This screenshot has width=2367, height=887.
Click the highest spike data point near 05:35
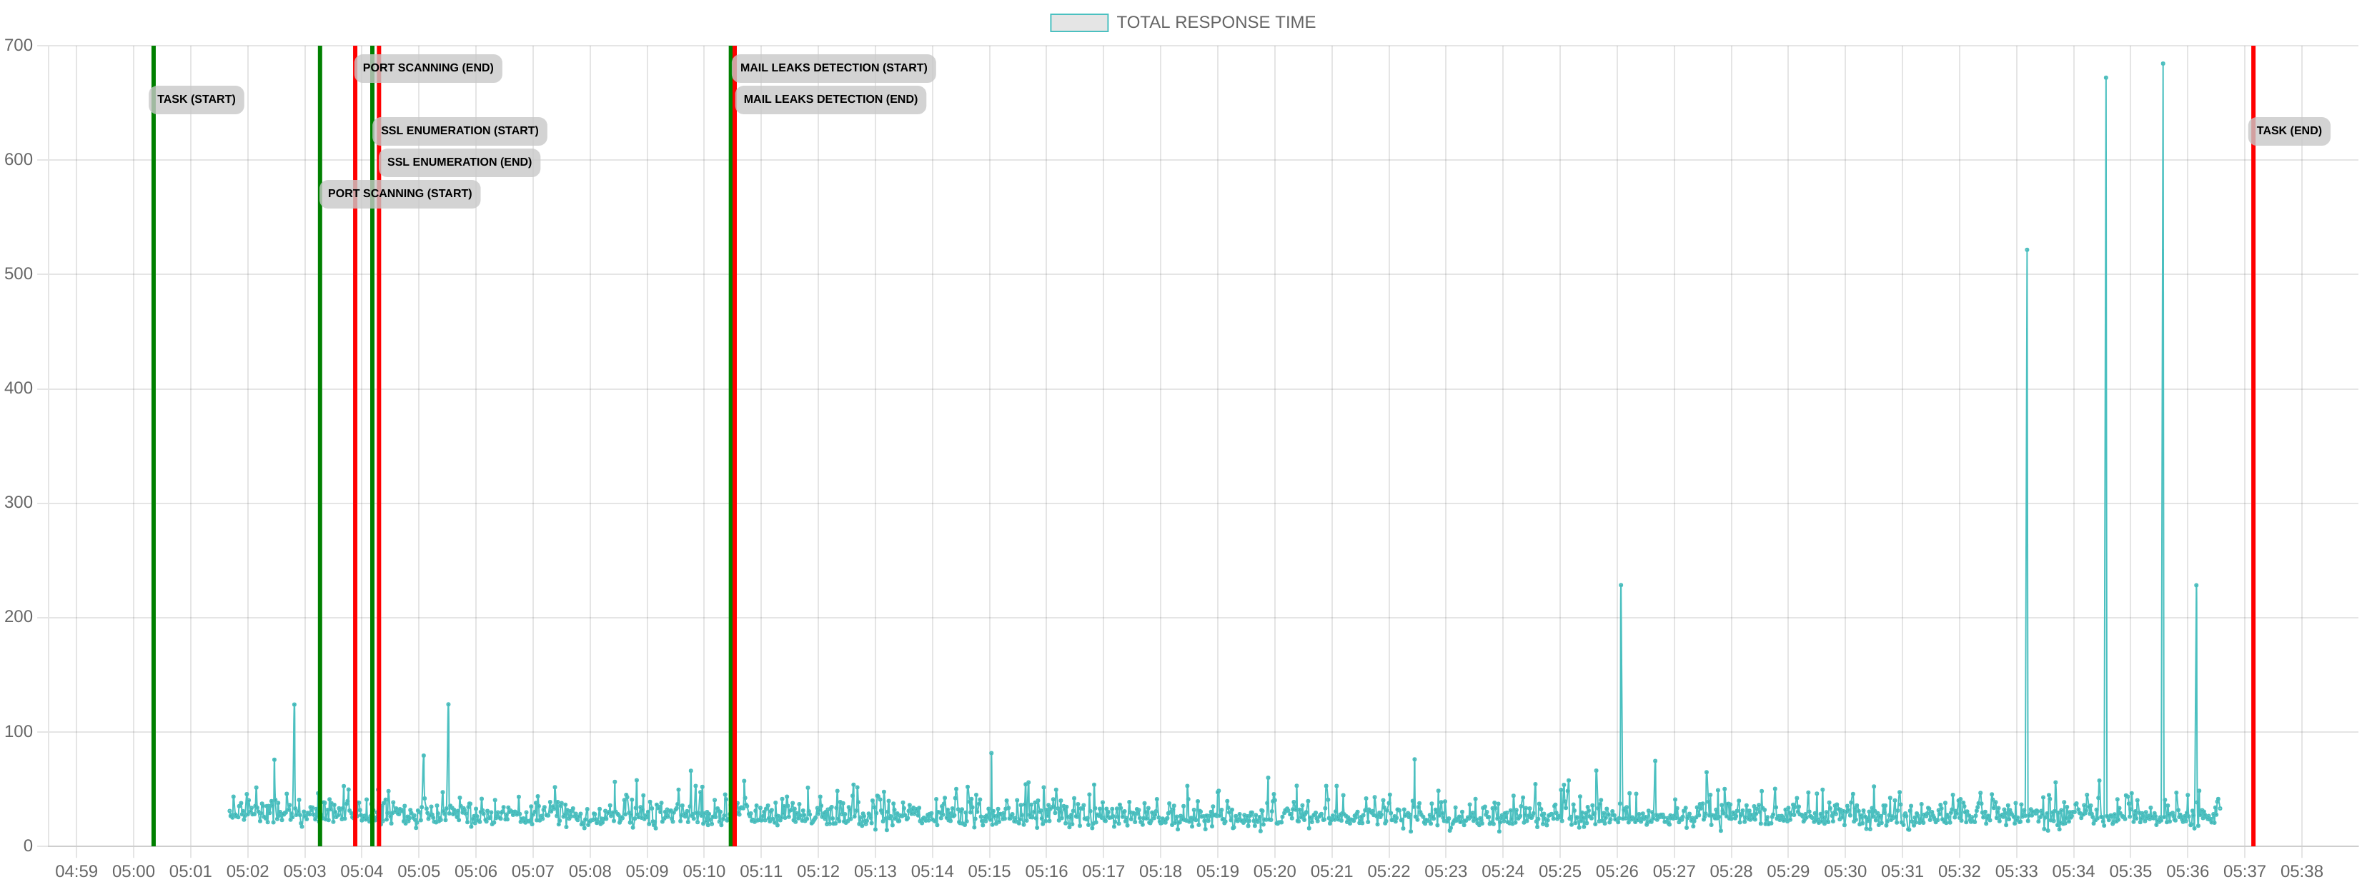[2162, 64]
